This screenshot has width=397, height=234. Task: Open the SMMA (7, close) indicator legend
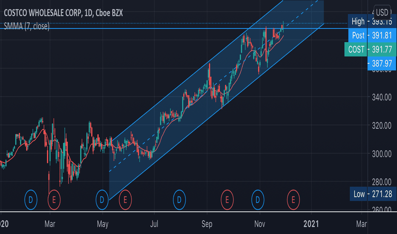(x=26, y=26)
